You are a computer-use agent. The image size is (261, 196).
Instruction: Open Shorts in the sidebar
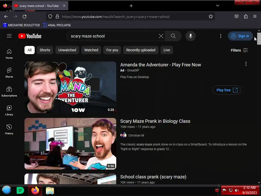pos(9,73)
